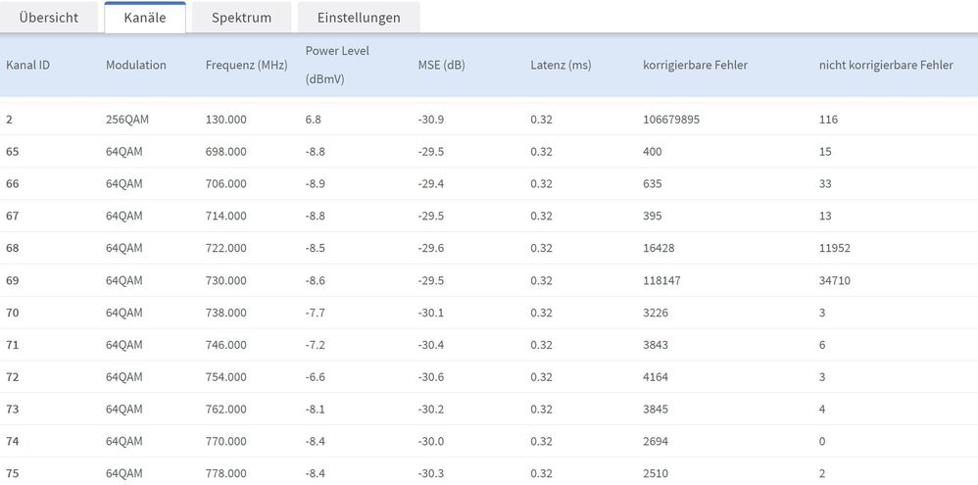
Task: Go to the Einstellungen tab
Action: tap(359, 18)
